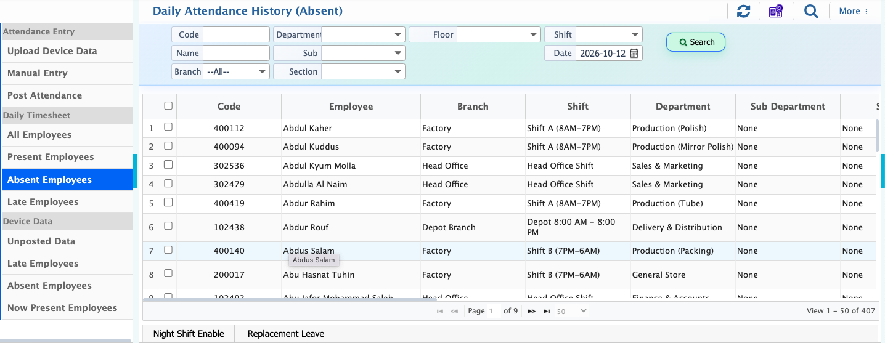Click the Name input field
Image resolution: width=885 pixels, height=343 pixels.
coord(237,53)
